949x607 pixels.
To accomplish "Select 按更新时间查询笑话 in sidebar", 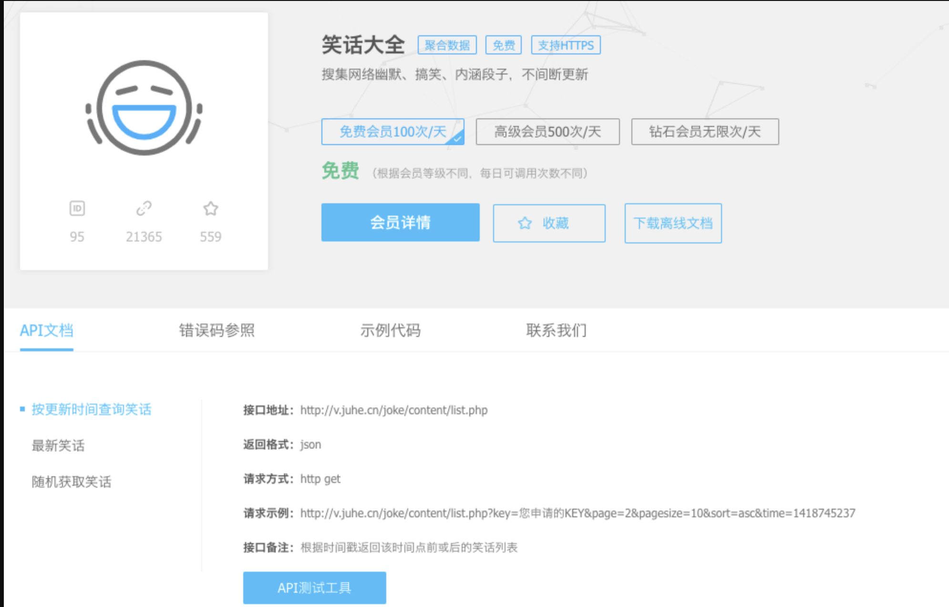I will (91, 409).
